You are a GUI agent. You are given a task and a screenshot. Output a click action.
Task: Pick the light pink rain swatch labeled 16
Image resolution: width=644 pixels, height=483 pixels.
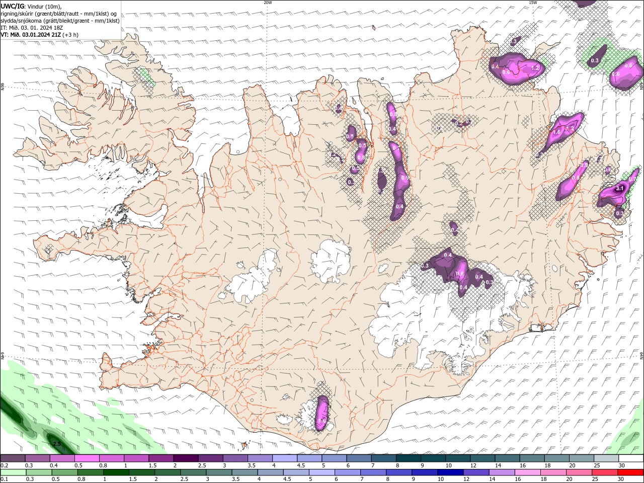(528, 472)
